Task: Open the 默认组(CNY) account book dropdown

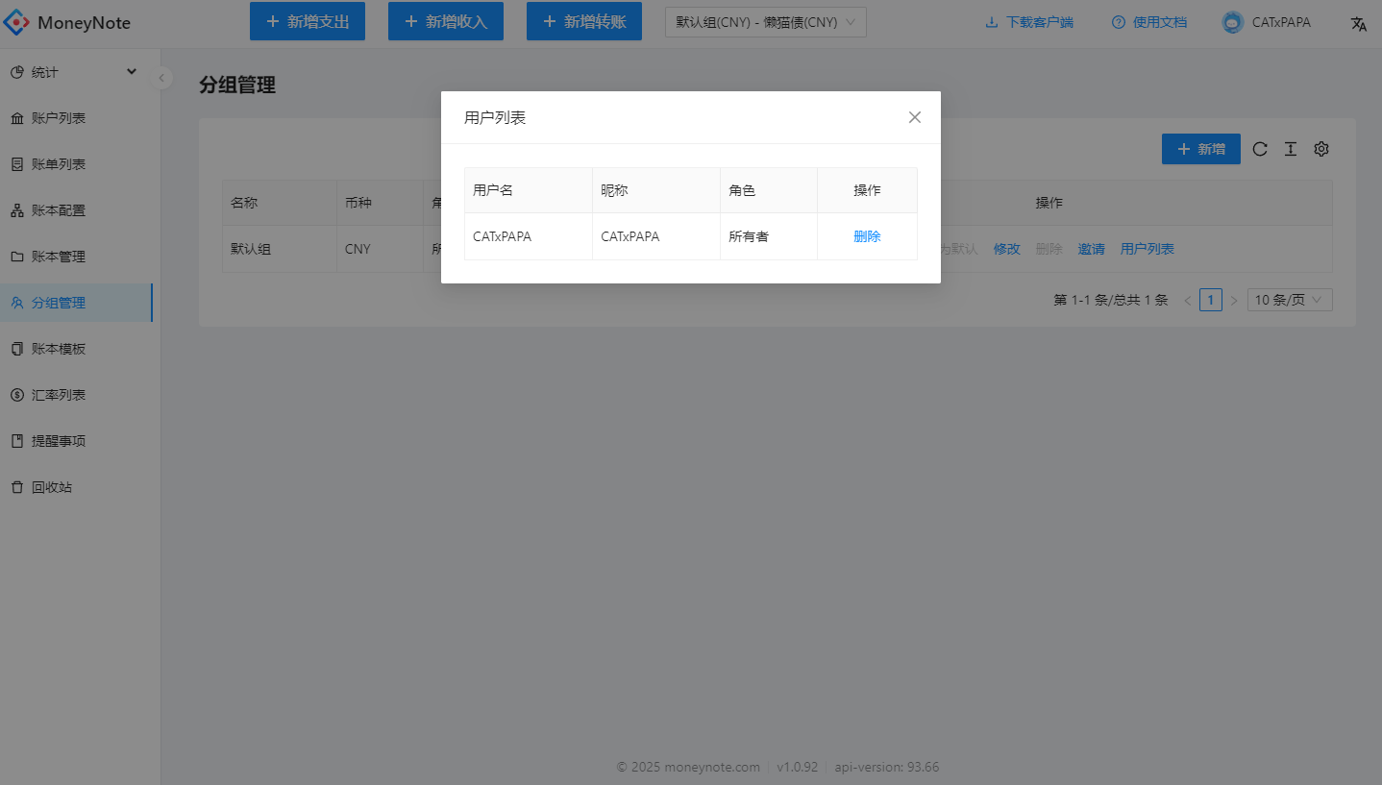Action: coord(766,22)
